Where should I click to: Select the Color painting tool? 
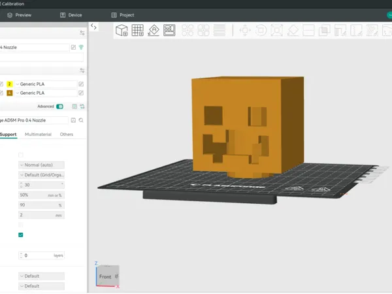point(372,30)
